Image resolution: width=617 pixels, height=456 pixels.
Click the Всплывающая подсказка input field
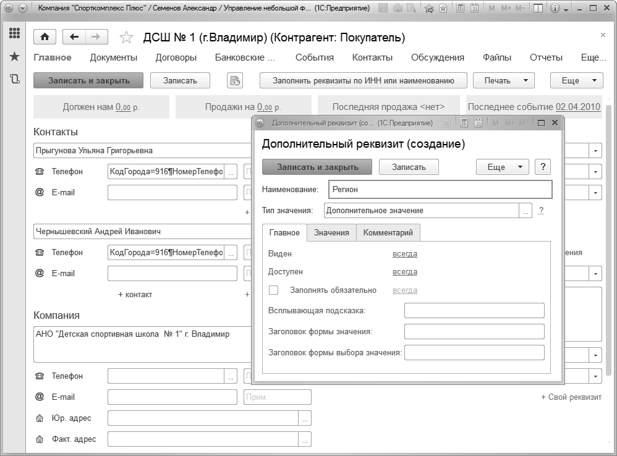pos(474,311)
